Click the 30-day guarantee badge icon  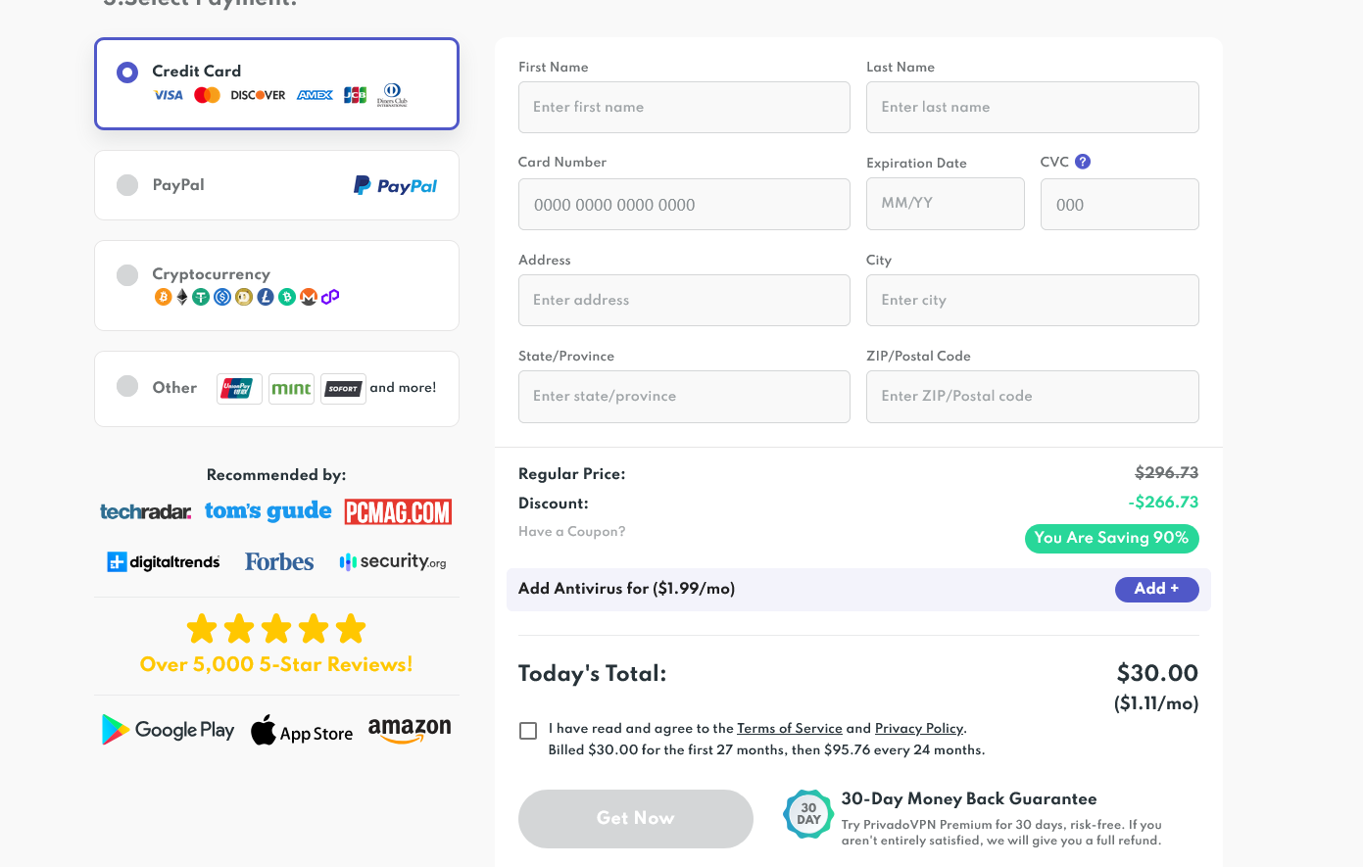(808, 814)
